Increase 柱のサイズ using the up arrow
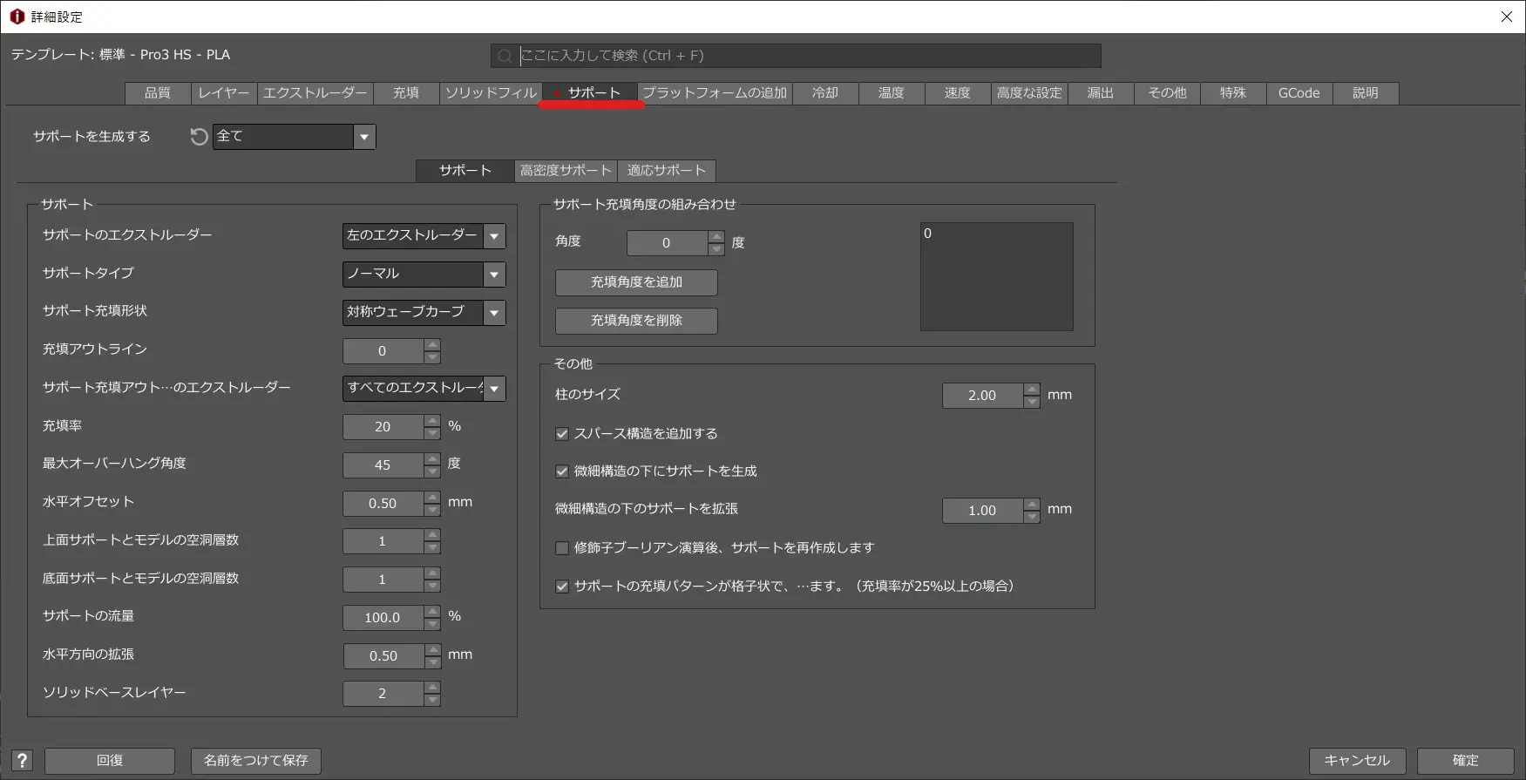This screenshot has height=780, width=1526. click(1032, 390)
